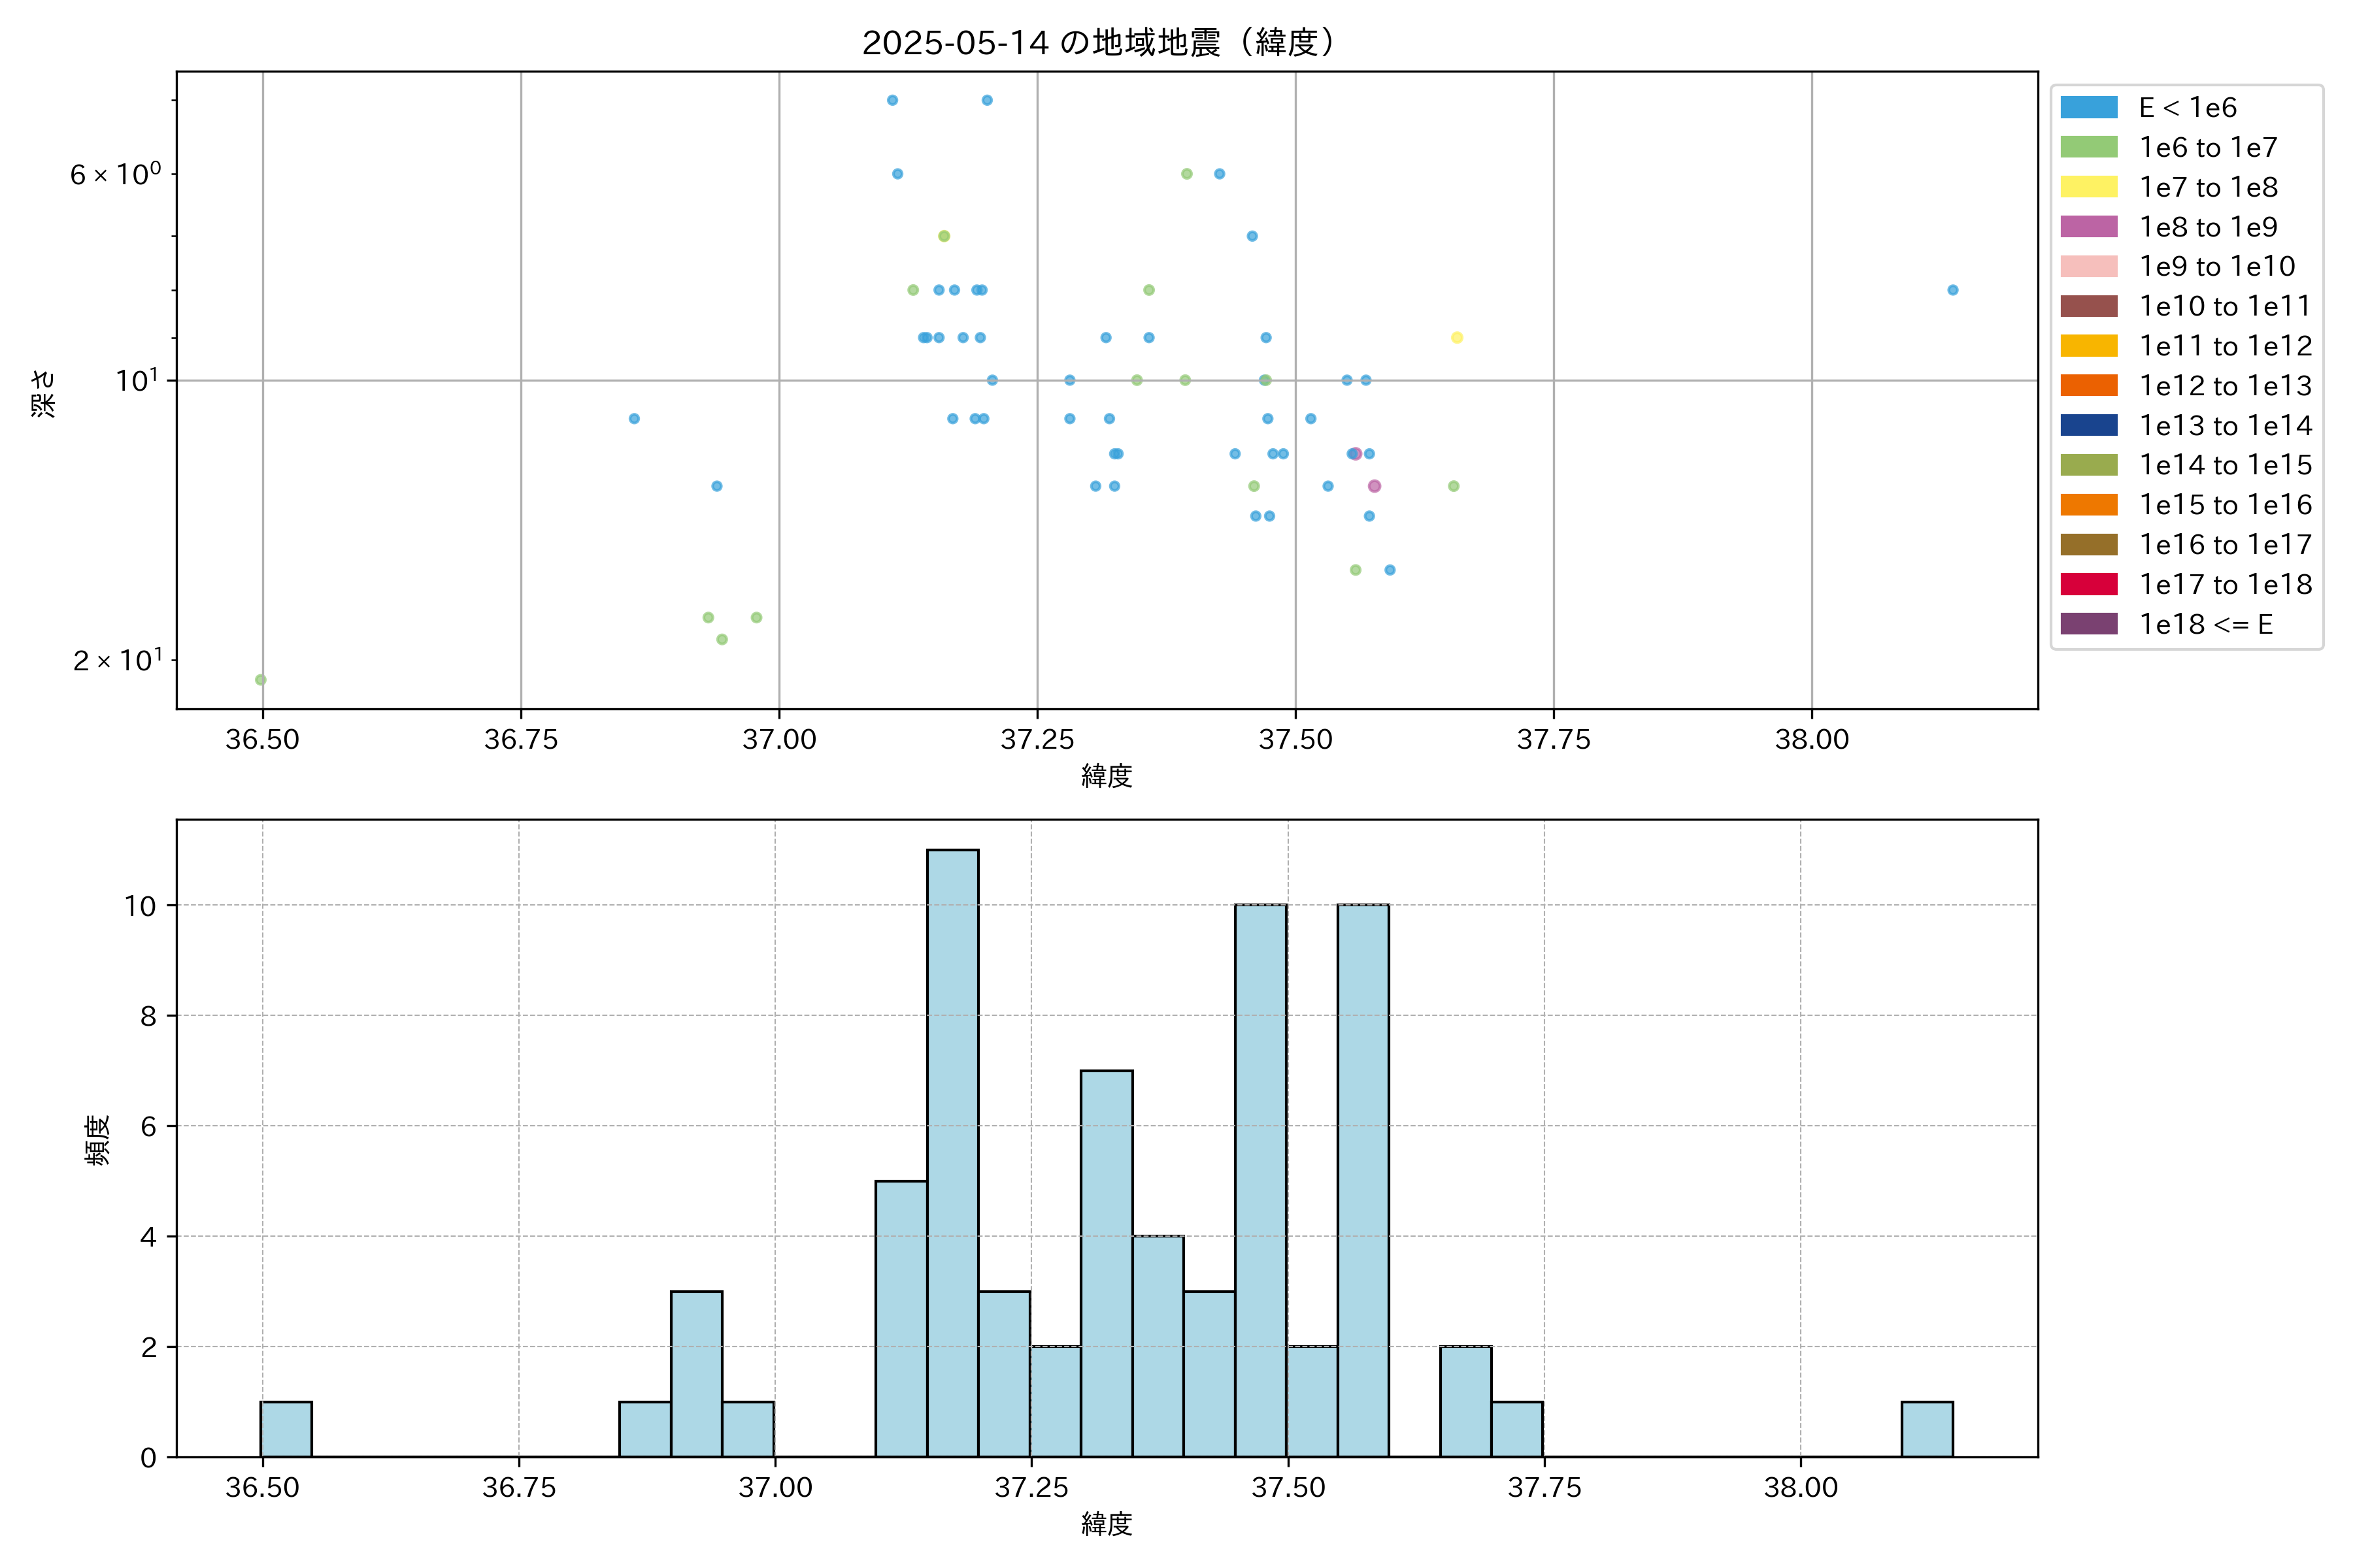Screen dimensions: 2353x1568
Task: Click the yellow scatter point near 37.65
Action: (x=1457, y=338)
